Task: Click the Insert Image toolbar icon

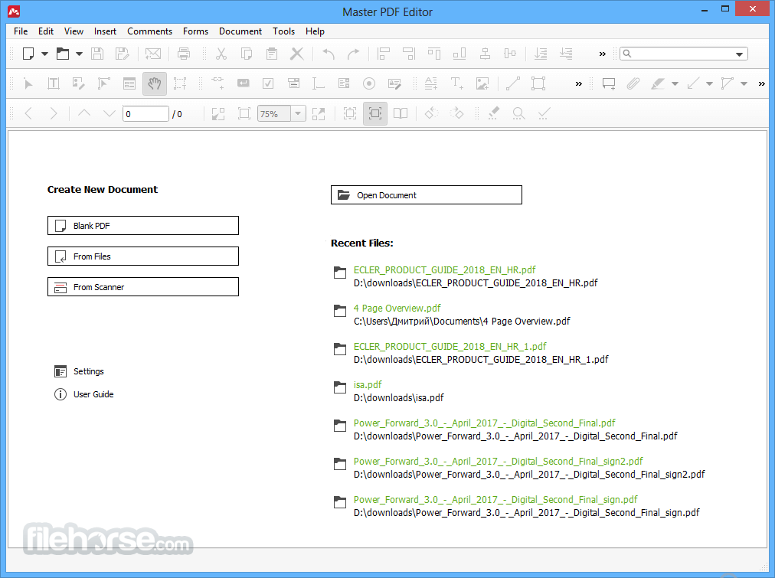Action: click(x=482, y=83)
